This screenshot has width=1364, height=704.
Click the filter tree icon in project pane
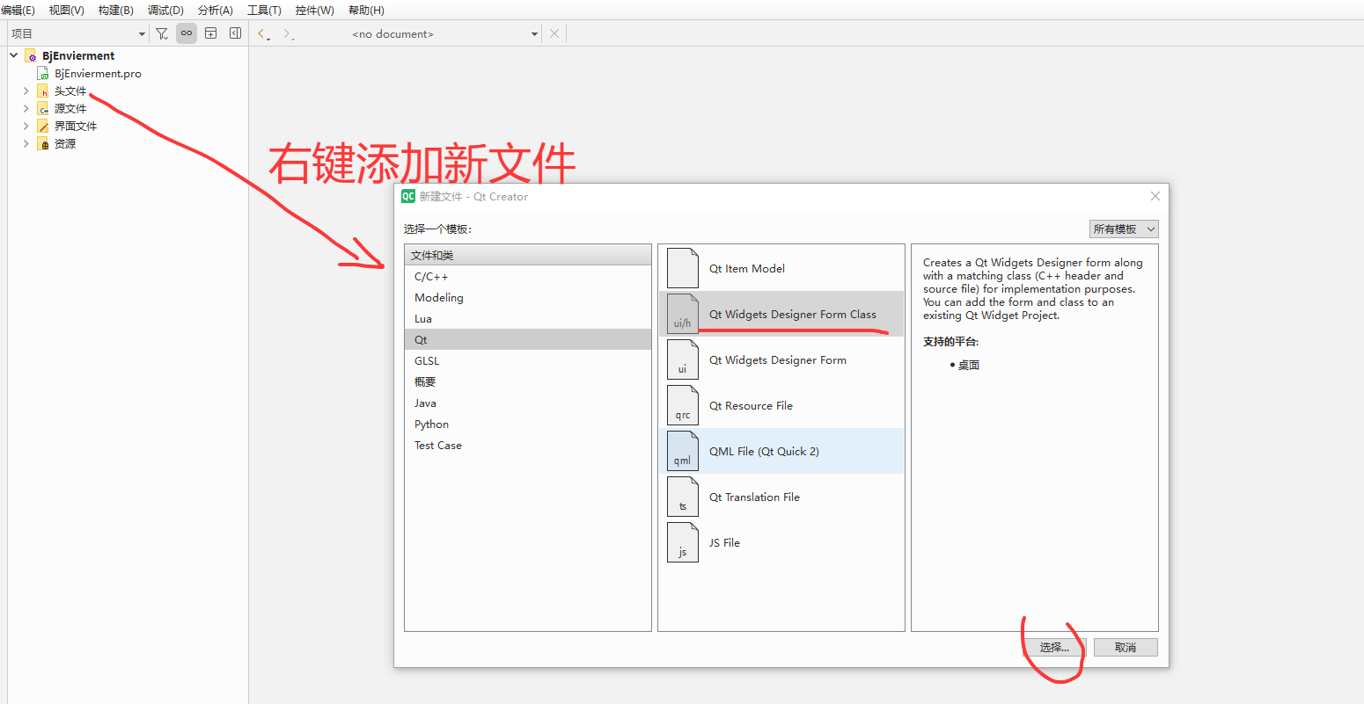[162, 33]
